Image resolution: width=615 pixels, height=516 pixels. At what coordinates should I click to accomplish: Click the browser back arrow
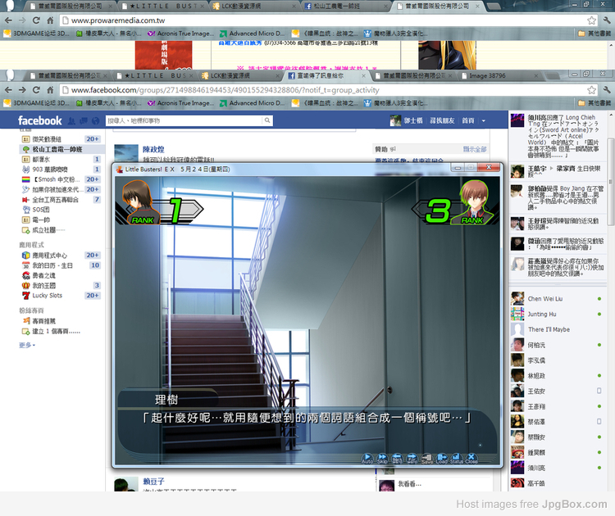[8, 89]
